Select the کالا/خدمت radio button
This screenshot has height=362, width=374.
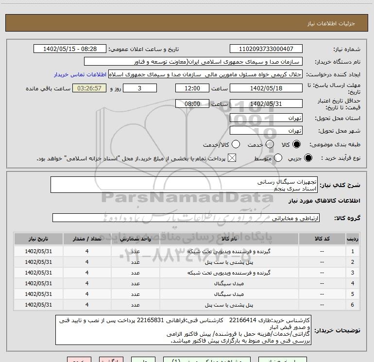click(236, 144)
